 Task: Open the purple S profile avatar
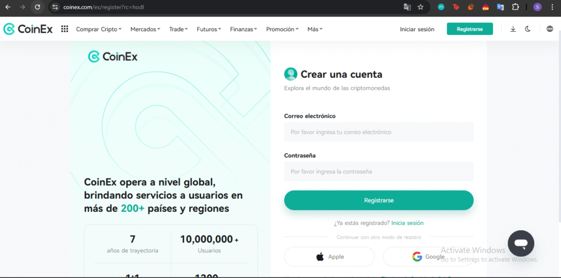[x=537, y=7]
